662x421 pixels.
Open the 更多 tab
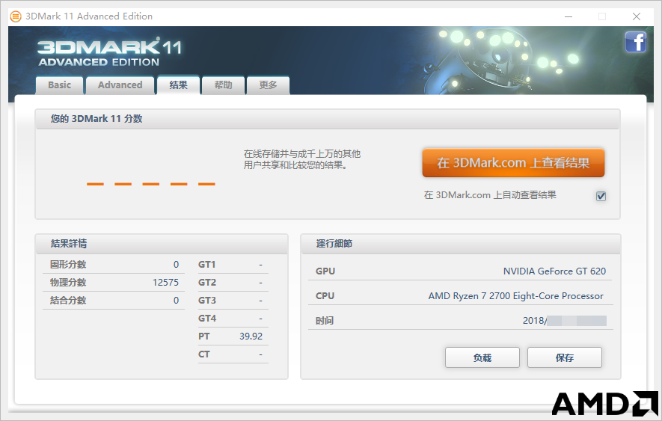tap(268, 85)
